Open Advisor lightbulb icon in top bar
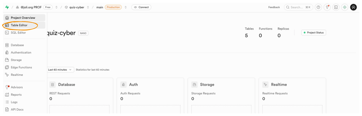Screen dimensions: 362x116 pos(327,7)
